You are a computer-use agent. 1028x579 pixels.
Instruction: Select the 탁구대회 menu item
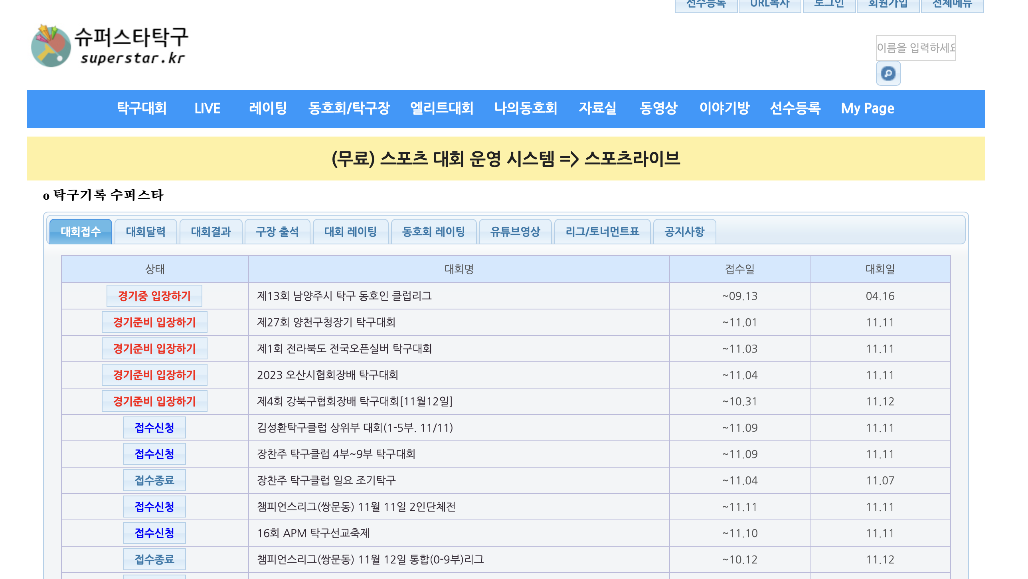(142, 108)
